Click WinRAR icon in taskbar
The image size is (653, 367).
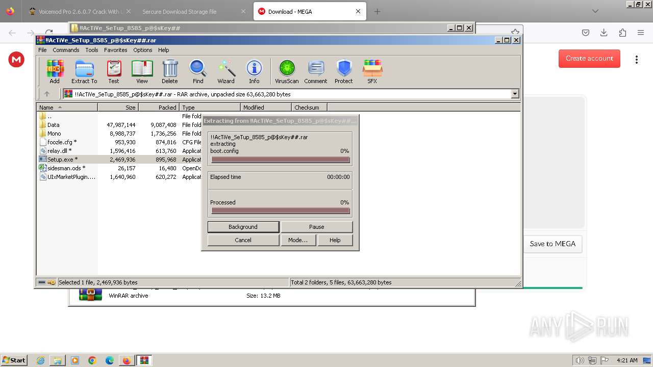[x=144, y=360]
